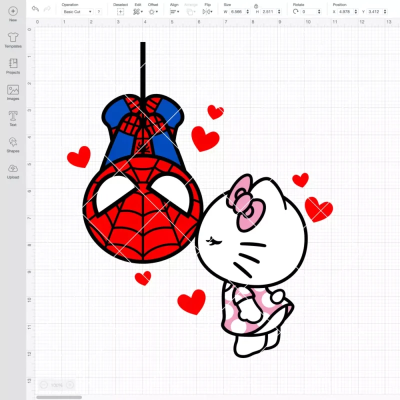This screenshot has height=400, width=400.
Task: Adjust Y position using its stepper arrows
Action: (385, 11)
